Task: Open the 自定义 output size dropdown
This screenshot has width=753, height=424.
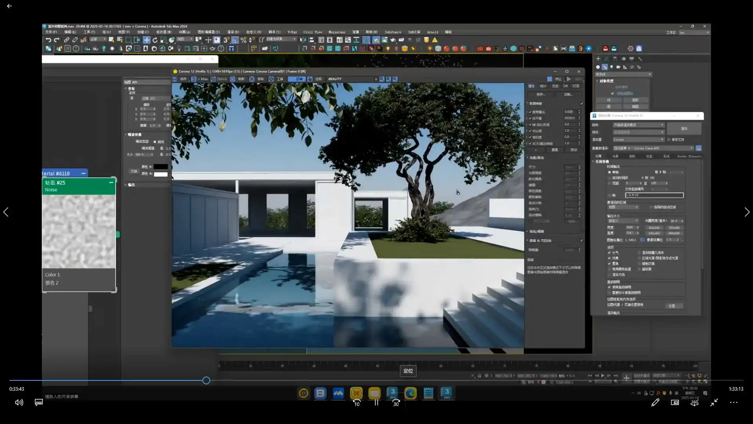Action: coord(623,221)
